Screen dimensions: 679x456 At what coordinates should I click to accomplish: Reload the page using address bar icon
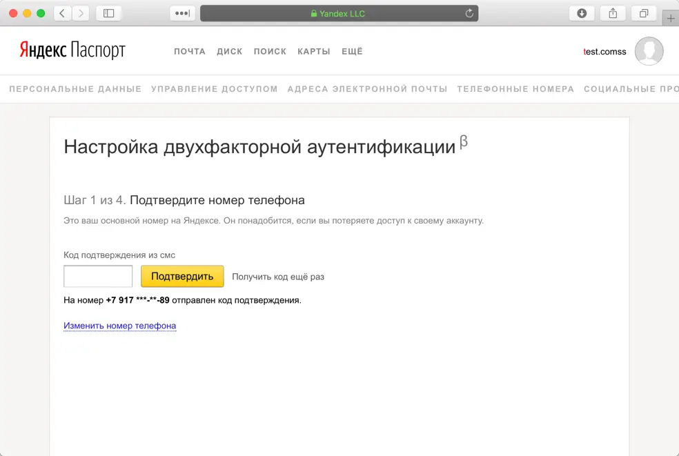tap(469, 13)
